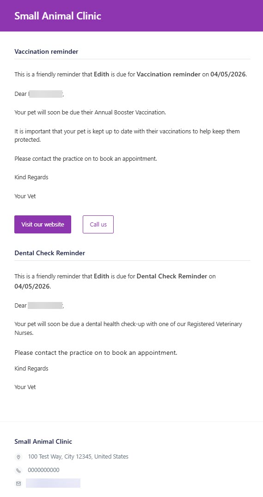Image resolution: width=263 pixels, height=497 pixels.
Task: Click bold pet name Edith in vaccination reminder
Action: click(x=101, y=75)
